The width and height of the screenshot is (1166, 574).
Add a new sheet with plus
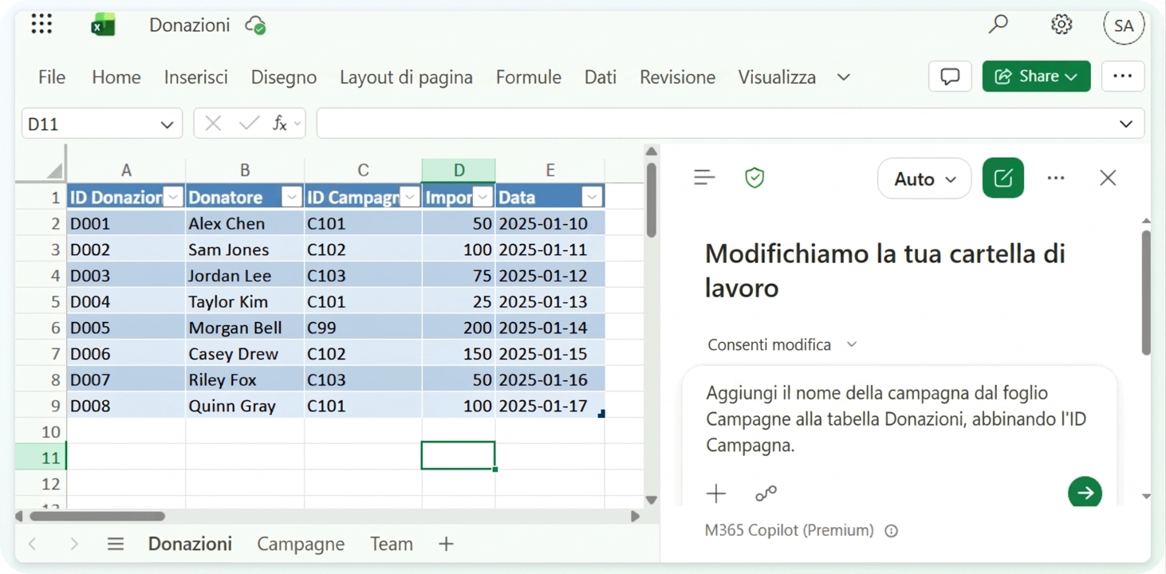(446, 544)
